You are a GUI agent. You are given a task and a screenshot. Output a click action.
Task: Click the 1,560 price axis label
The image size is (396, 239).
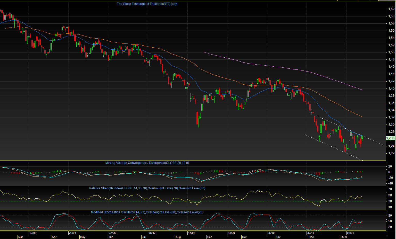(x=392, y=31)
